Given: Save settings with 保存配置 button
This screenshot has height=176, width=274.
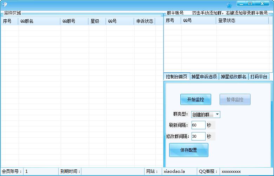Looking at the screenshot, I should pyautogui.click(x=189, y=150).
